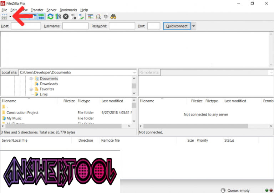The height and width of the screenshot is (193, 274).
Task: Click local file list right scroll arrow
Action: tap(129, 126)
